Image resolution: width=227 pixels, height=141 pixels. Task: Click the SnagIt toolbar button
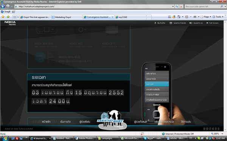6,12
